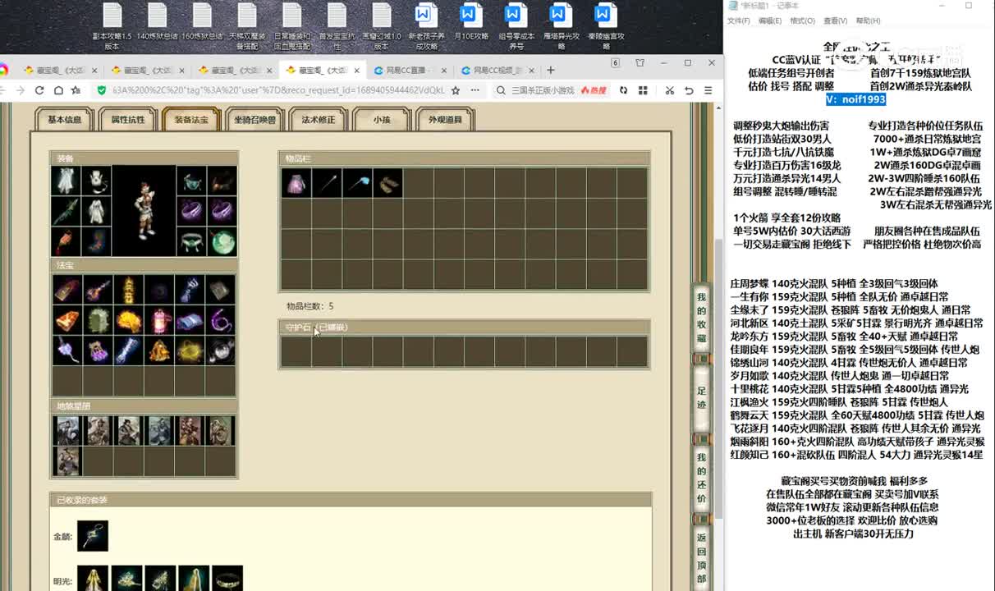Select the green orb equipment icon
The width and height of the screenshot is (995, 591).
[222, 241]
